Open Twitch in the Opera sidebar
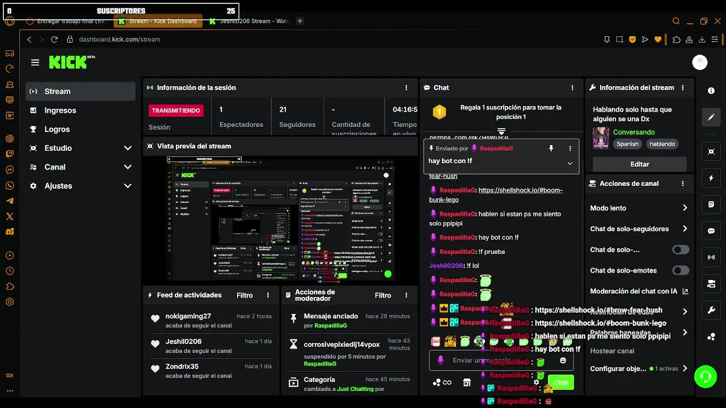Viewport: 726px width, 408px height. 10,154
